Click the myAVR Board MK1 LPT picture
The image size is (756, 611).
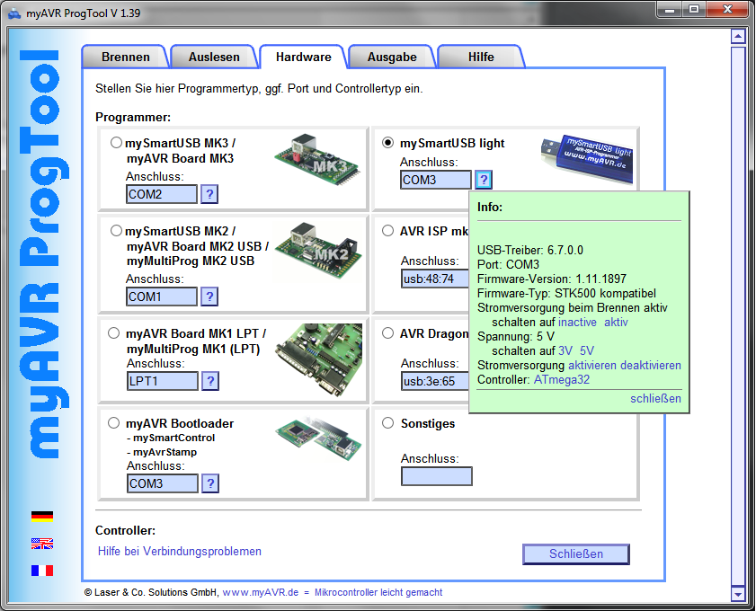pos(319,359)
